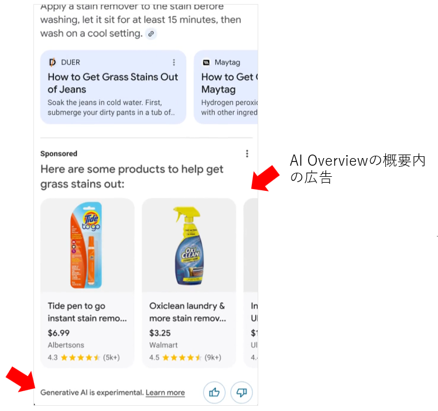Viewport: 438px width, 411px height.
Task: Open 'Oxiclean laundry & more' product title
Action: 187,312
